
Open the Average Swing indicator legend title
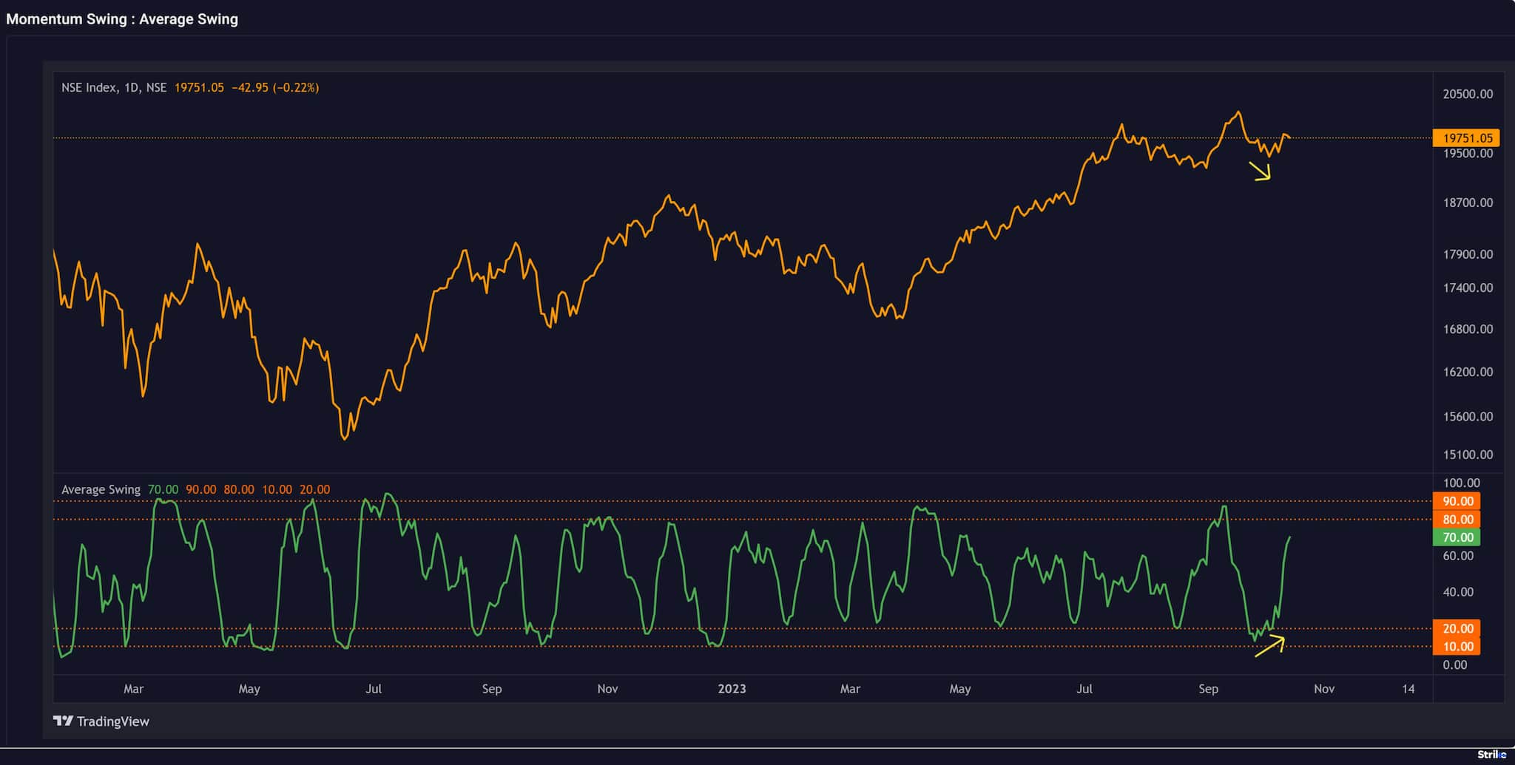coord(101,489)
